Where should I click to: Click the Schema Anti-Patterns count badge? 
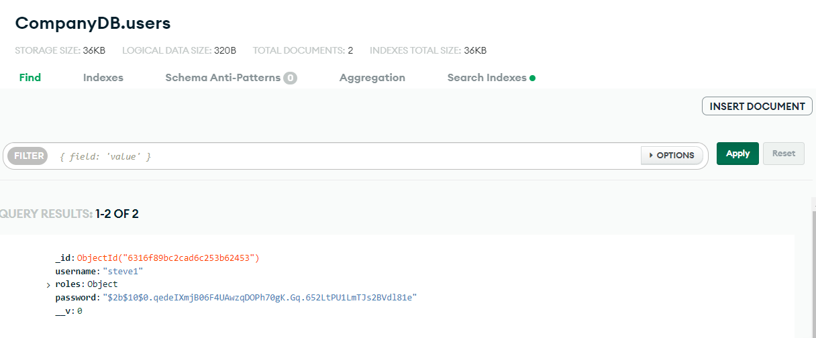click(290, 78)
